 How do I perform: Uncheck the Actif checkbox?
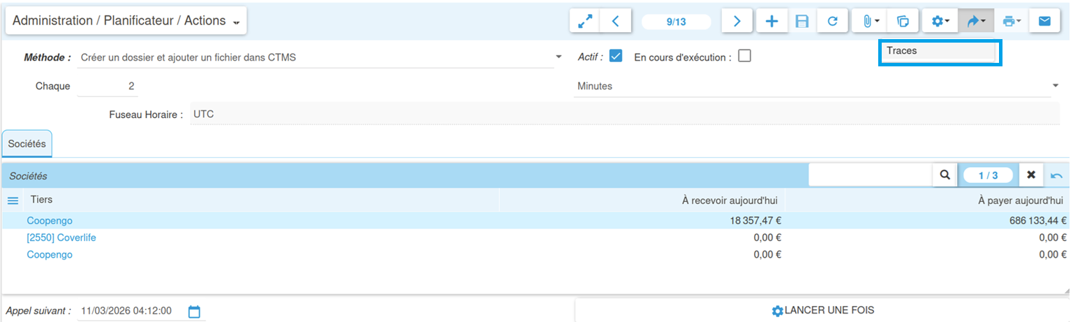[616, 57]
